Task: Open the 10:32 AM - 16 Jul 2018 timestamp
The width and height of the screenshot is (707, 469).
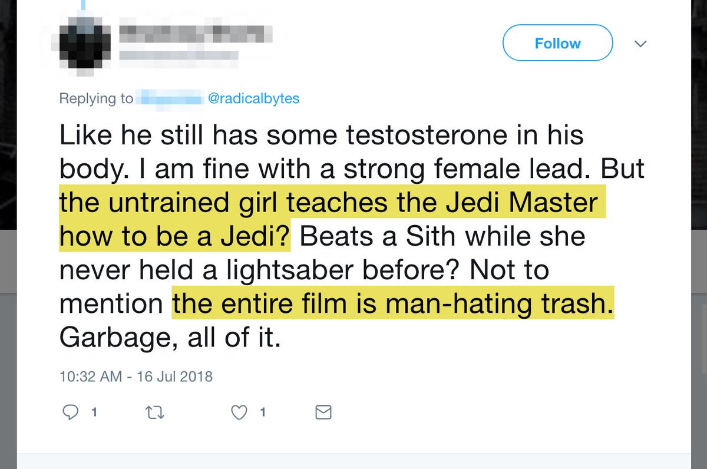Action: (136, 376)
